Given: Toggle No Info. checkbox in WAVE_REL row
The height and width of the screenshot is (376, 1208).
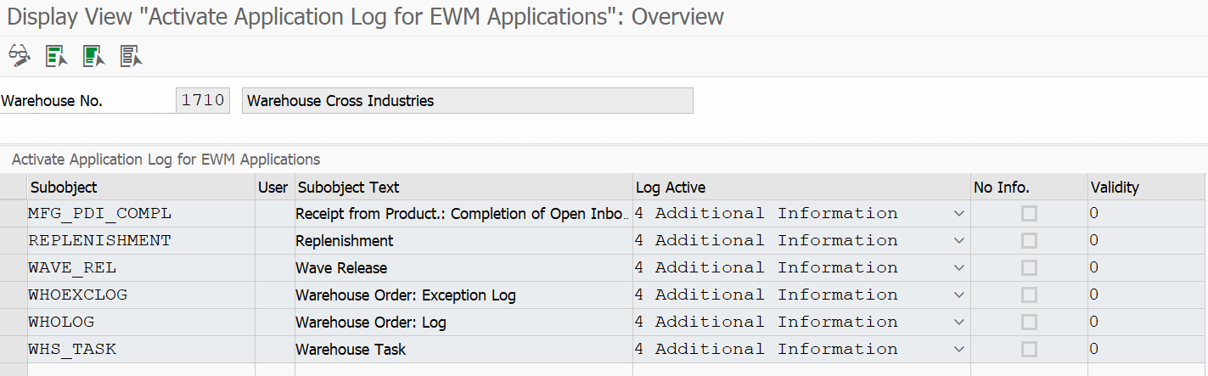Looking at the screenshot, I should coord(1029,268).
